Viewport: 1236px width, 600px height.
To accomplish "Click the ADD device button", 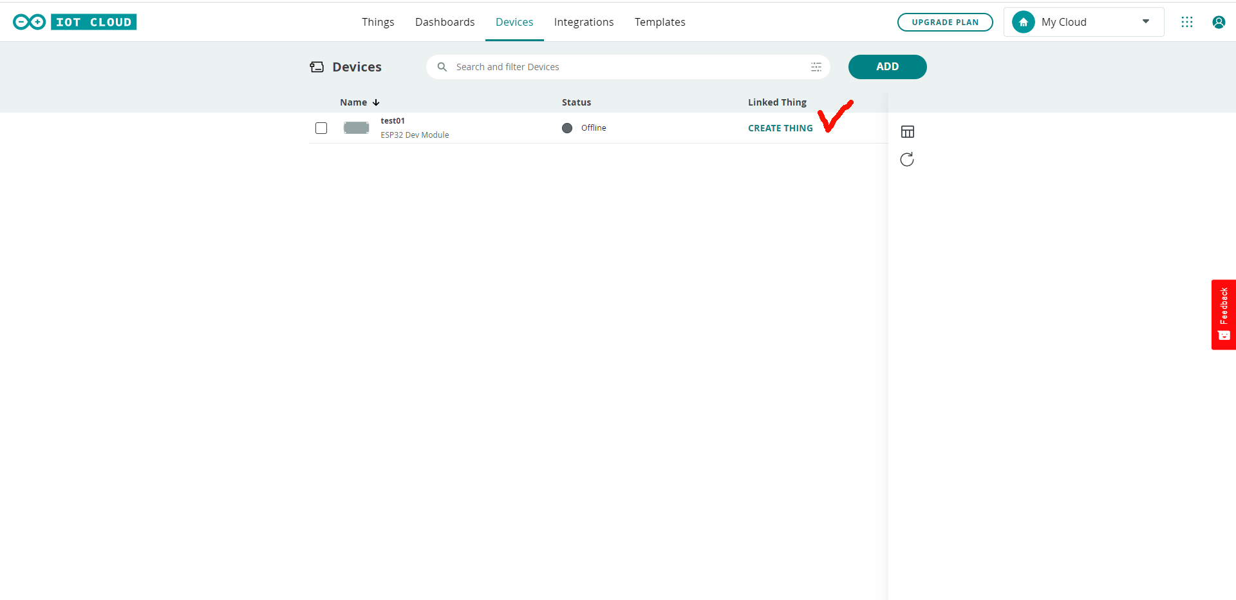I will click(887, 67).
